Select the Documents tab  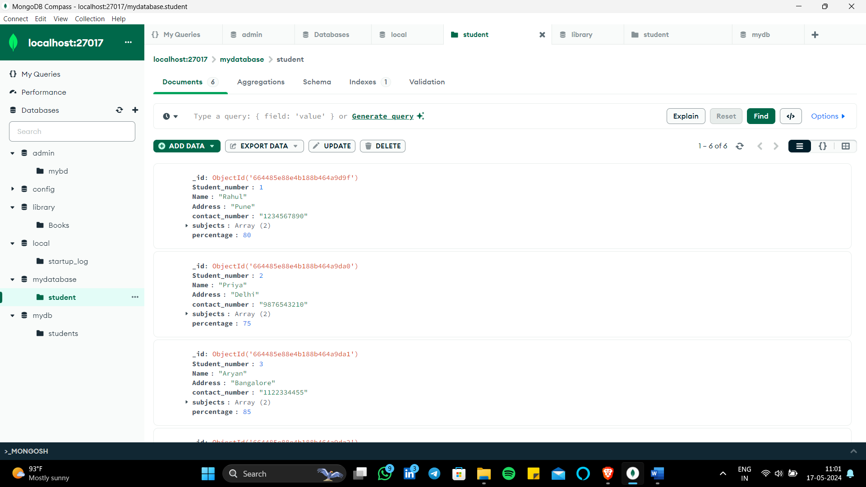pos(190,82)
